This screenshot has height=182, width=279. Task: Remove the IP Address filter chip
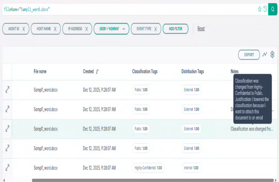(86, 29)
